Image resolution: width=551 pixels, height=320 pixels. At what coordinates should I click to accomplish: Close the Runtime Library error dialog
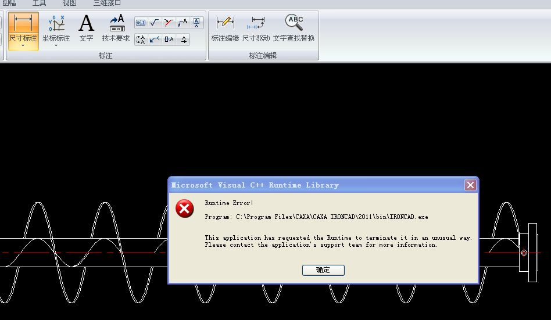point(470,185)
